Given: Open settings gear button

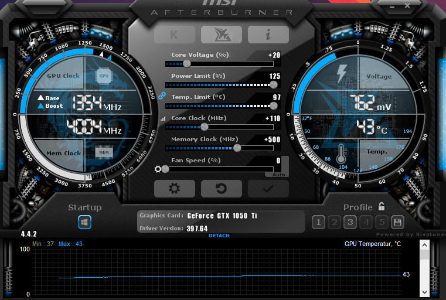Looking at the screenshot, I should click(x=175, y=189).
